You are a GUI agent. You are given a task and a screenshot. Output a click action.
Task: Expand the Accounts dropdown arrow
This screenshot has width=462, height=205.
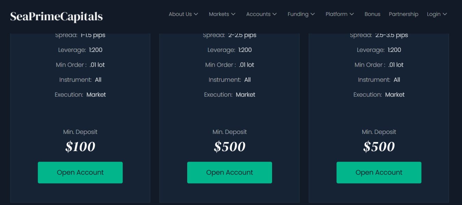tap(274, 14)
